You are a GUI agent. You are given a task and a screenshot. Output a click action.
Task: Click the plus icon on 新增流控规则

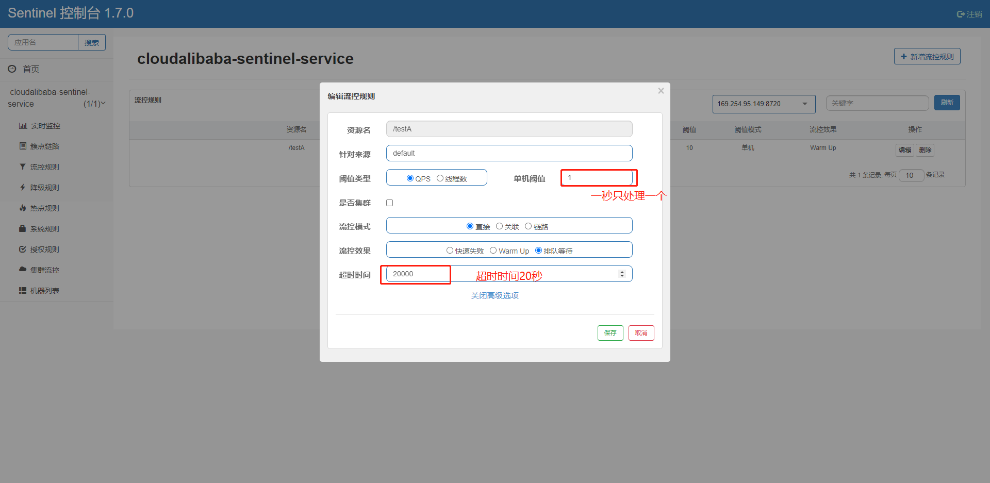tap(903, 57)
